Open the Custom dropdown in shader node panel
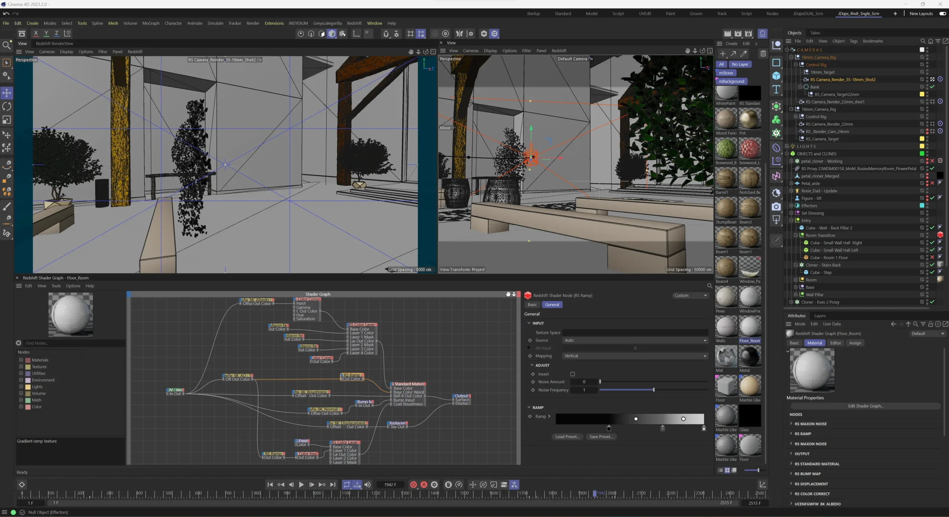Screen dimensions: 949x517 (691, 295)
